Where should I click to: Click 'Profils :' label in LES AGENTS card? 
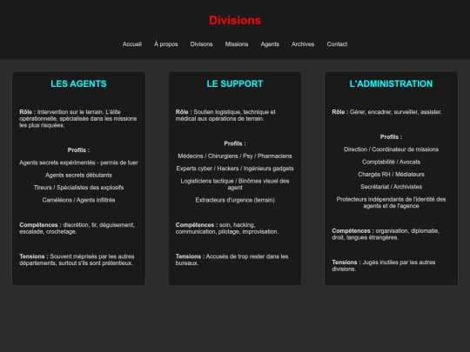(x=78, y=150)
